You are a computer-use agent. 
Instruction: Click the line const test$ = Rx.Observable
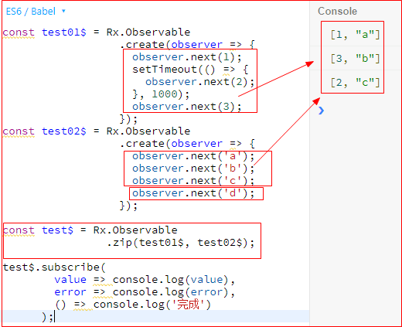coord(90,230)
